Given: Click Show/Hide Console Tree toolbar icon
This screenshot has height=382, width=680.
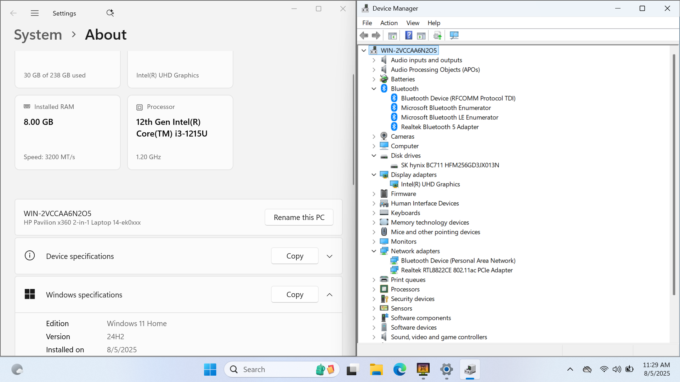Looking at the screenshot, I should (x=392, y=35).
